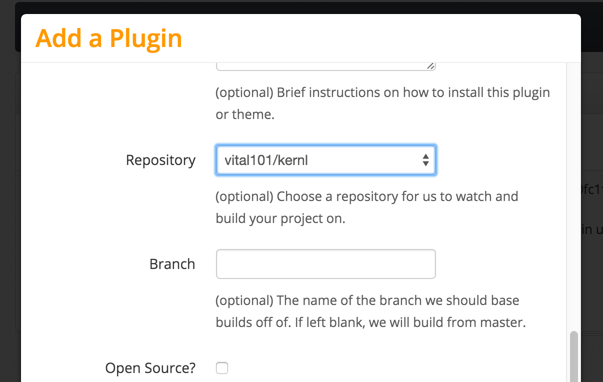Tick the Open Source? checkbox
The height and width of the screenshot is (382, 603).
(222, 368)
